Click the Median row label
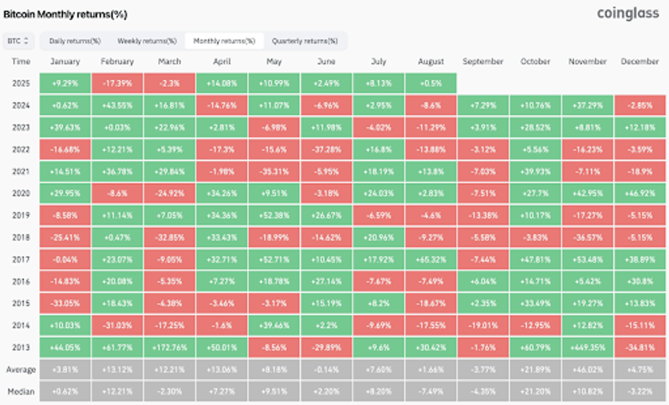This screenshot has height=405, width=669. click(x=21, y=391)
